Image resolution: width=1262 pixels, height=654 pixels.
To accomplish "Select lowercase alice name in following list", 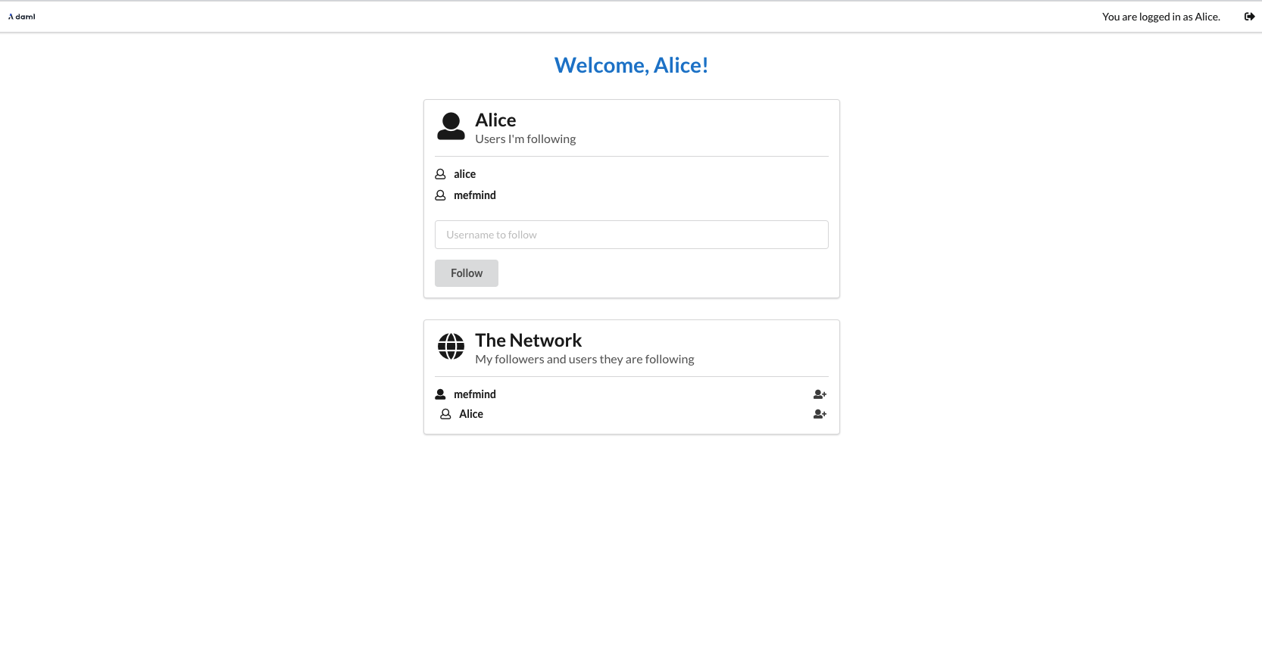I will point(464,174).
